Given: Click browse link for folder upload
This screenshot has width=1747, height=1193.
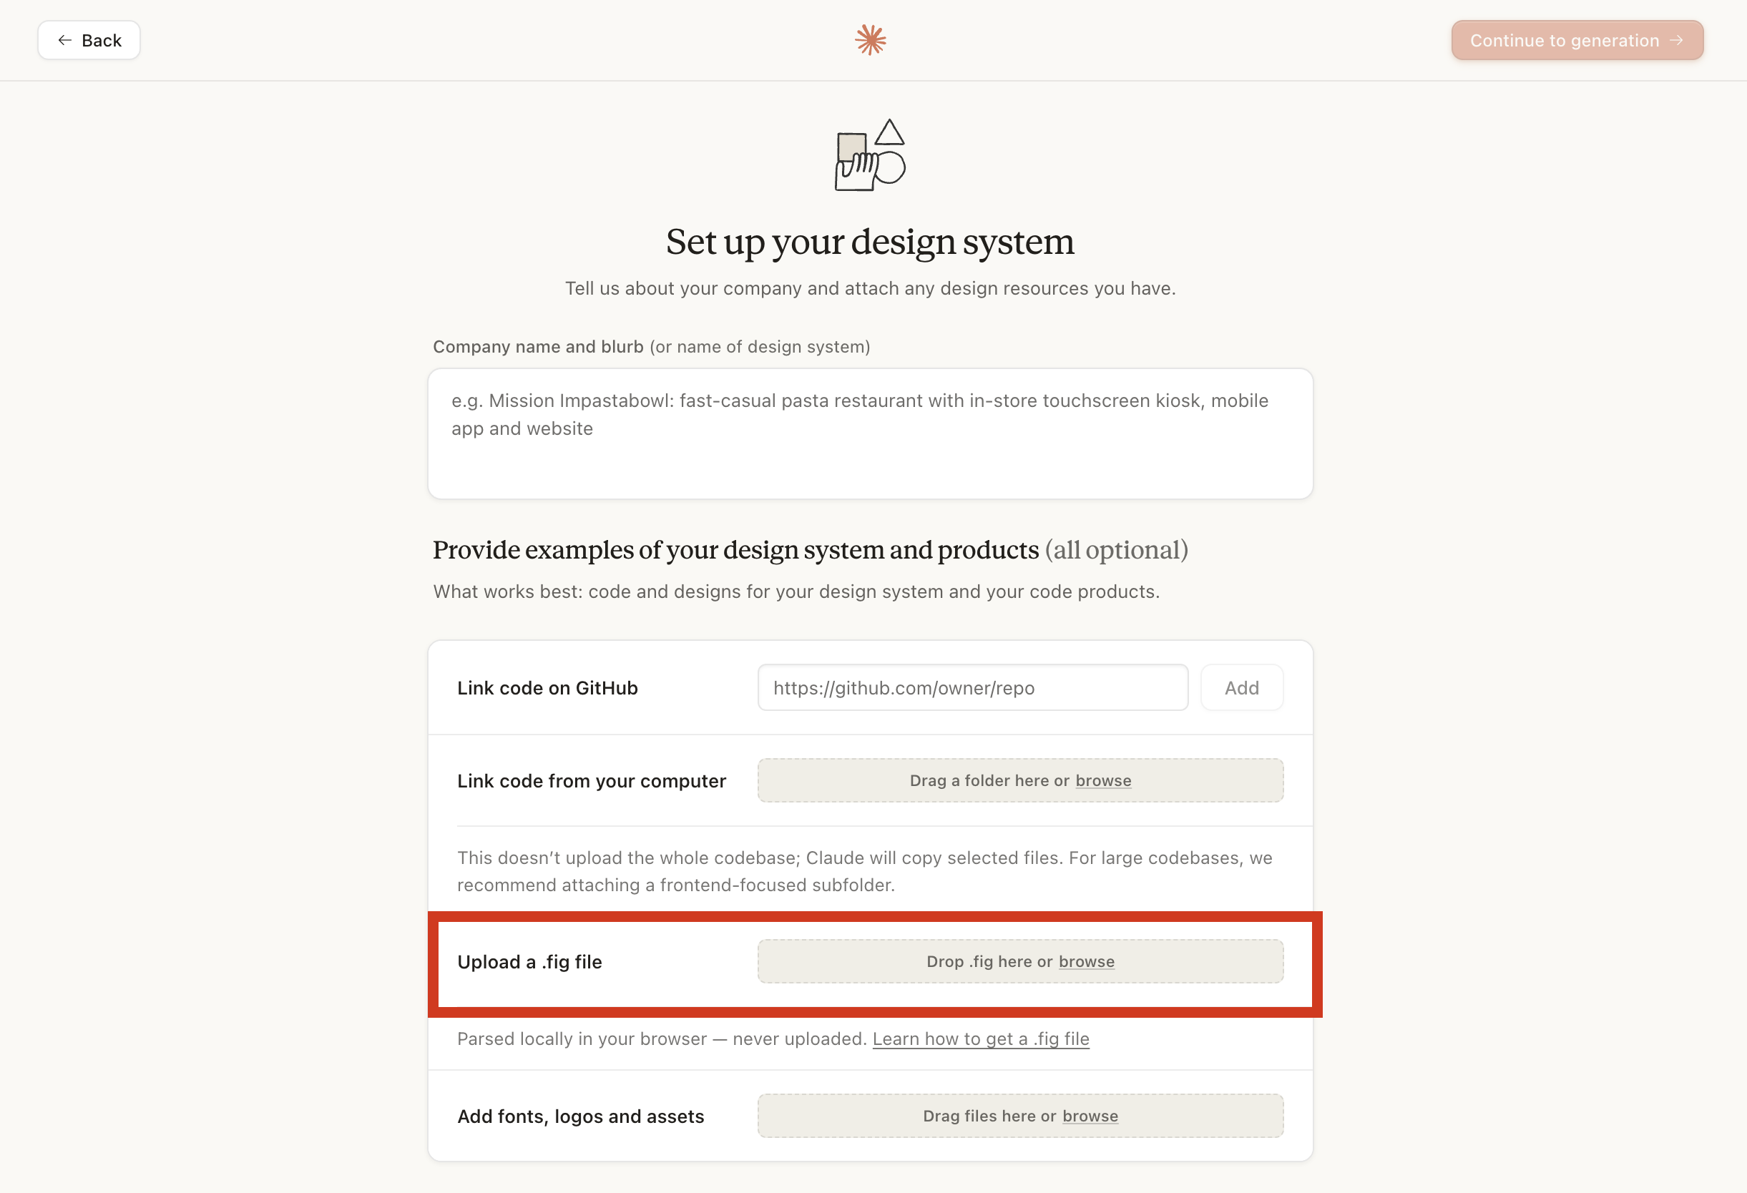Looking at the screenshot, I should 1102,781.
